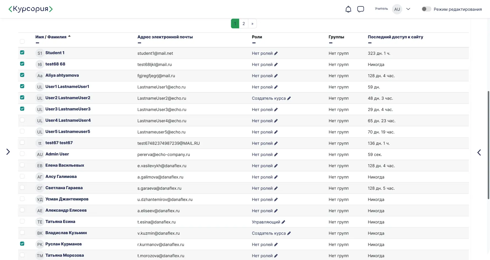The image size is (490, 260).
Task: Edit roles pencil for User5 Lastnameuser5
Action: 276,132
